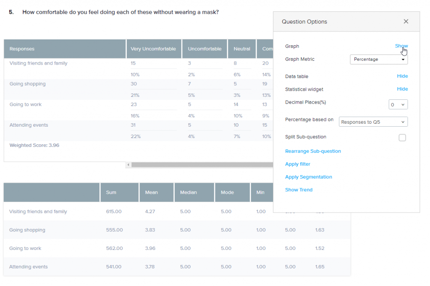Open the Graph Metric dropdown
The width and height of the screenshot is (430, 286).
point(378,59)
